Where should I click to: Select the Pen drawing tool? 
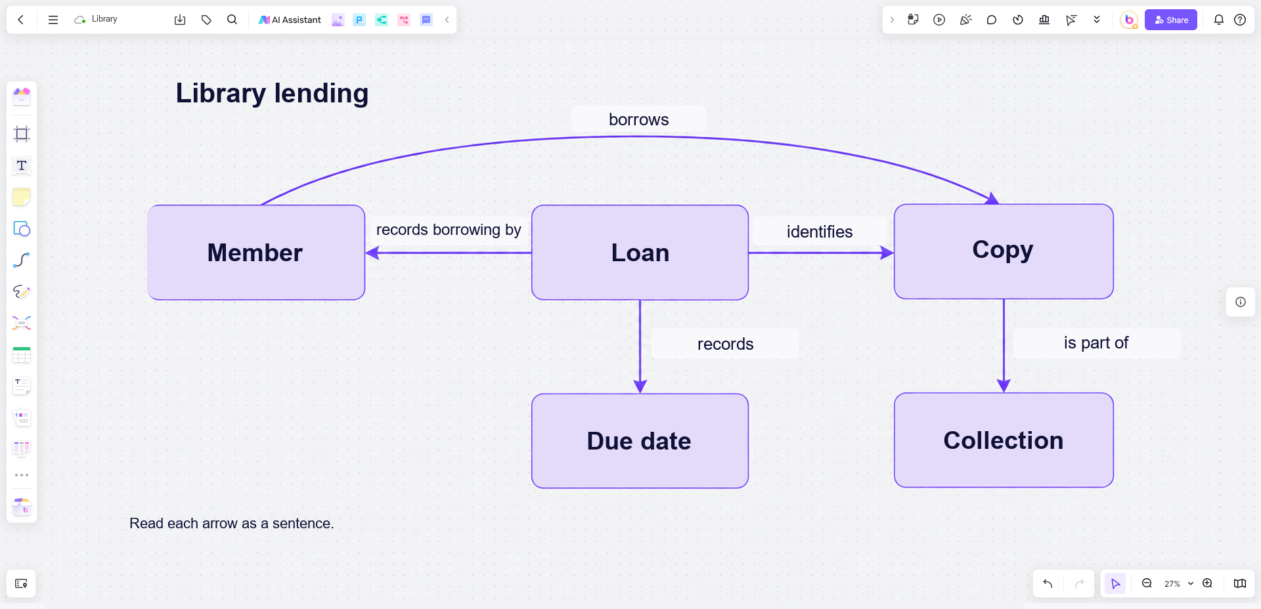tap(22, 291)
